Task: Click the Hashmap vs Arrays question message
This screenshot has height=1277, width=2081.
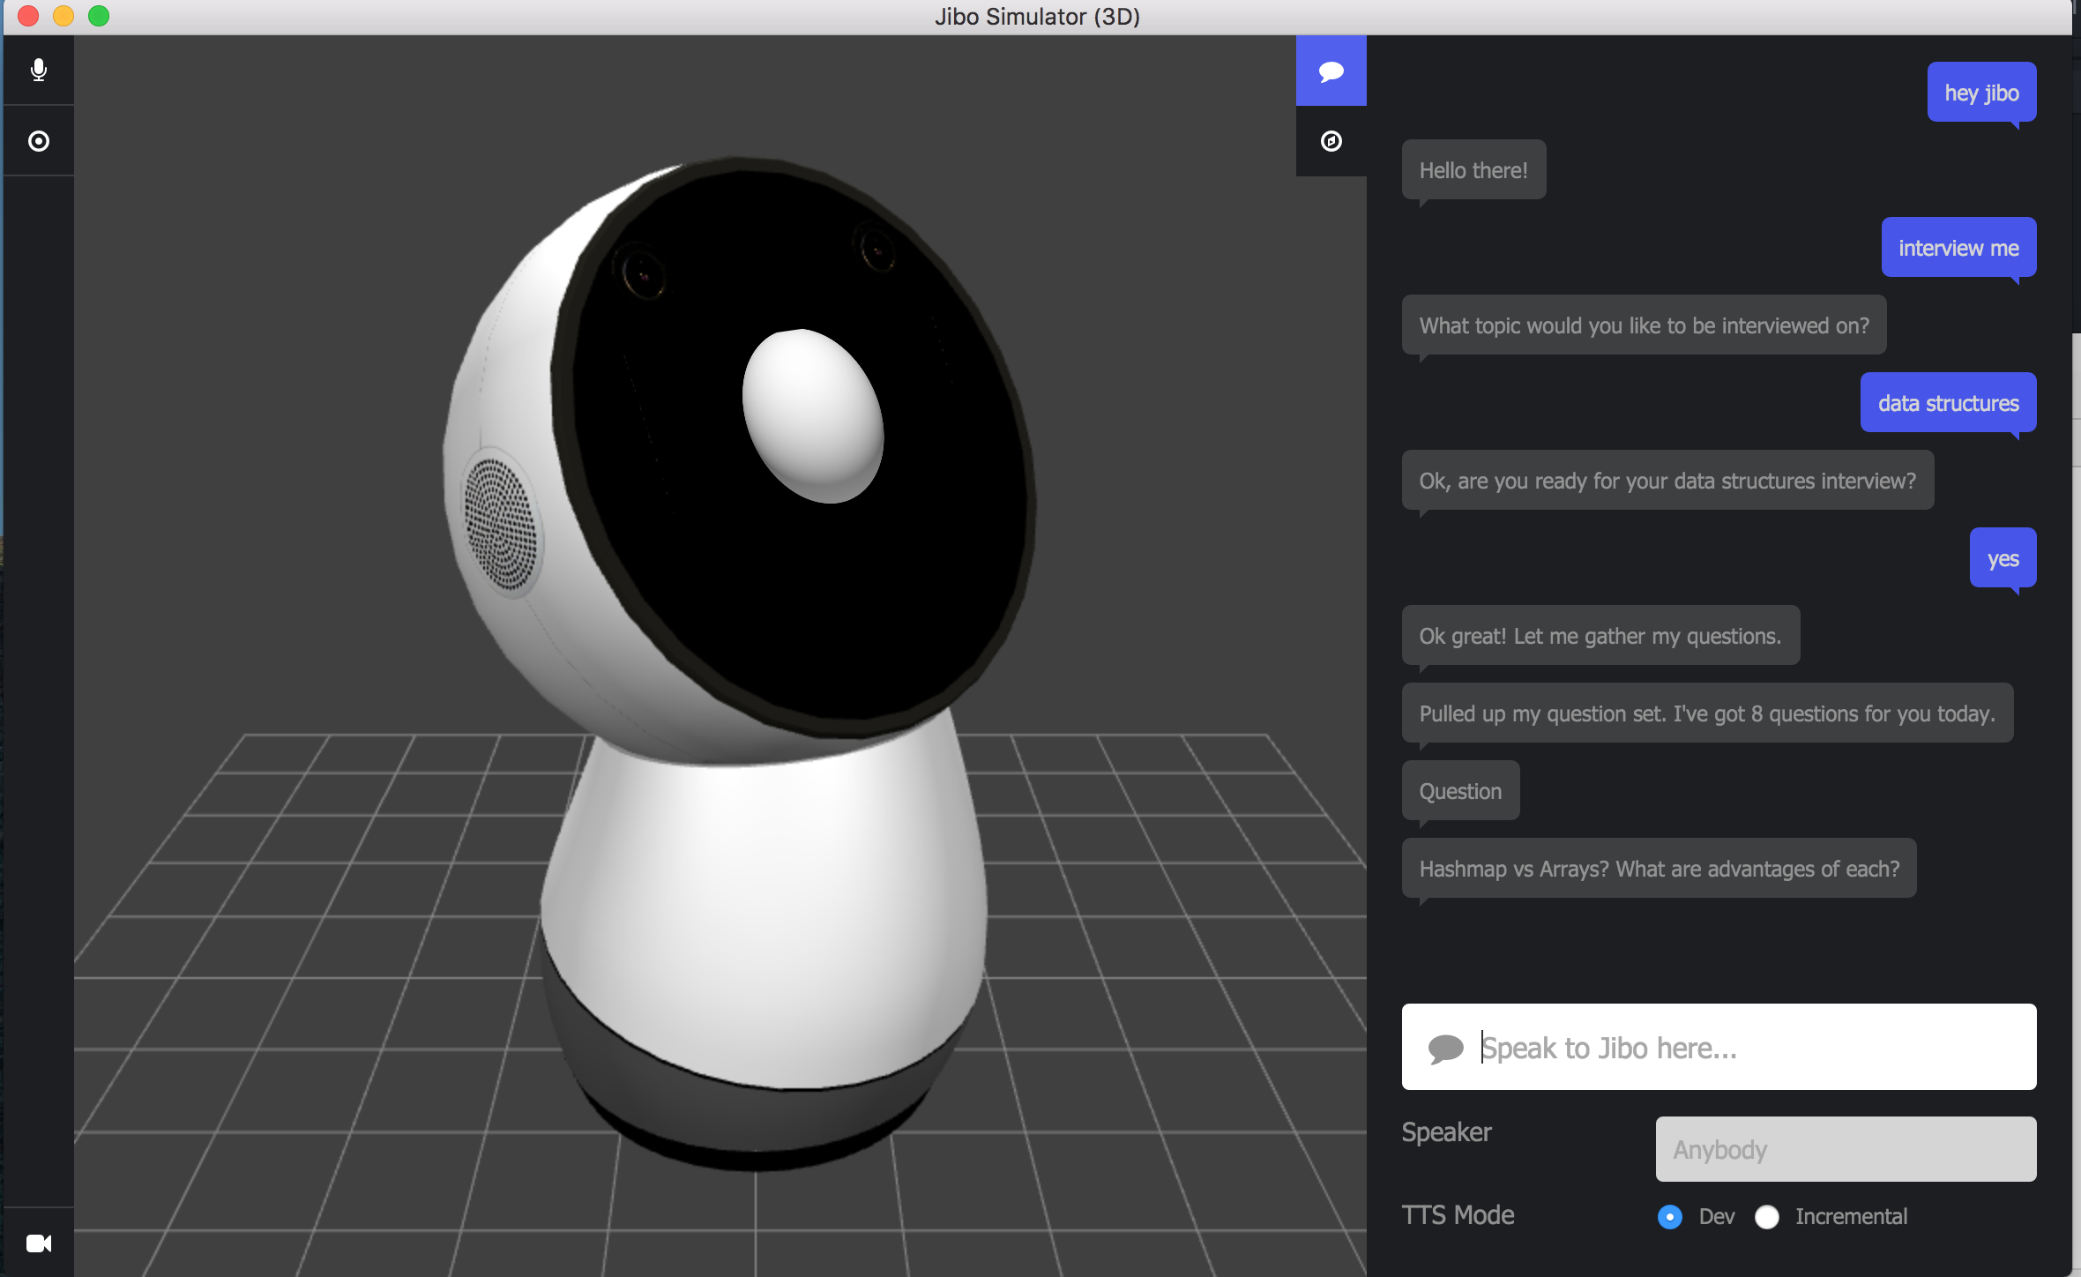Action: pos(1658,869)
